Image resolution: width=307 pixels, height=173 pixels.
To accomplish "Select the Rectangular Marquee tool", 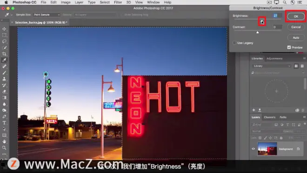I will 4,35.
